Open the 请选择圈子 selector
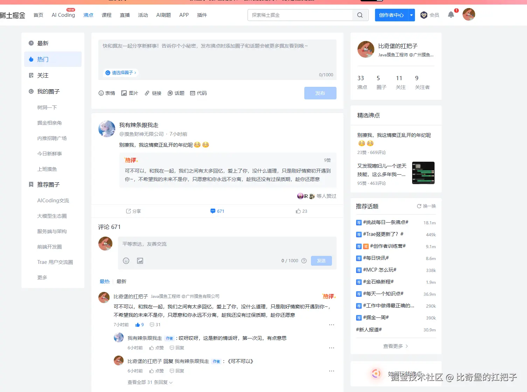 click(121, 73)
